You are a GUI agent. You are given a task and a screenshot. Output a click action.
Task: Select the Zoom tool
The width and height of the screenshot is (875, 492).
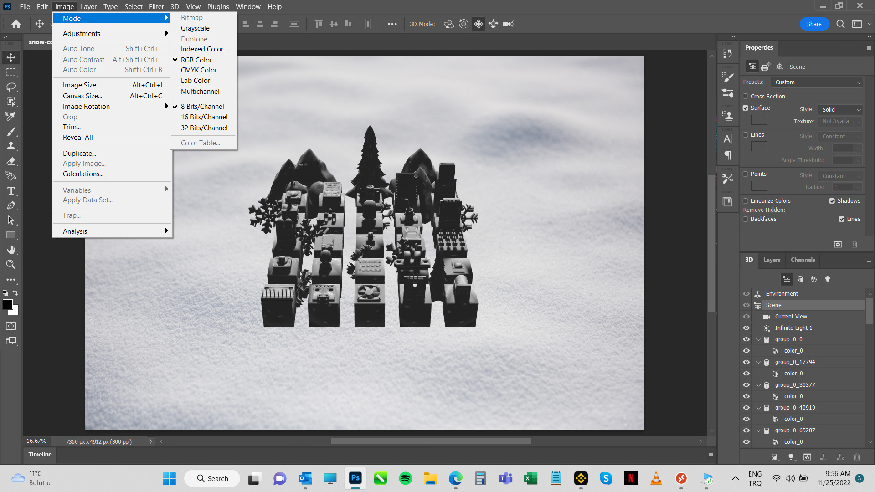click(x=11, y=265)
